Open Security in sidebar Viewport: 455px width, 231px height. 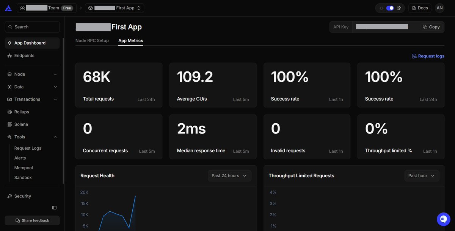(32, 196)
